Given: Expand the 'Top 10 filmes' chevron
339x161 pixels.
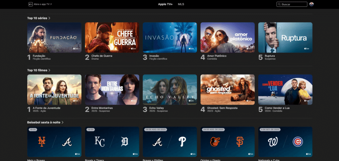Looking at the screenshot, I should (49, 70).
